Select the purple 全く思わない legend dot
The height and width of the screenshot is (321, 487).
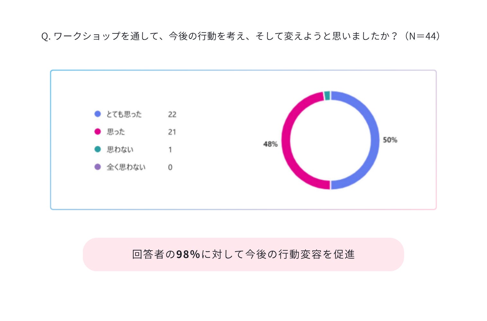click(98, 167)
